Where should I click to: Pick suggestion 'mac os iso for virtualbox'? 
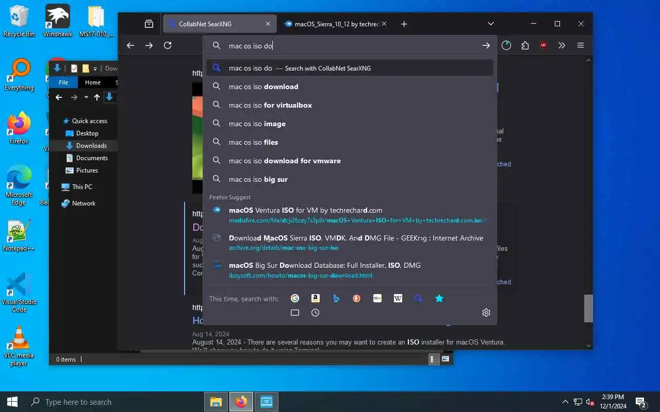coord(350,105)
